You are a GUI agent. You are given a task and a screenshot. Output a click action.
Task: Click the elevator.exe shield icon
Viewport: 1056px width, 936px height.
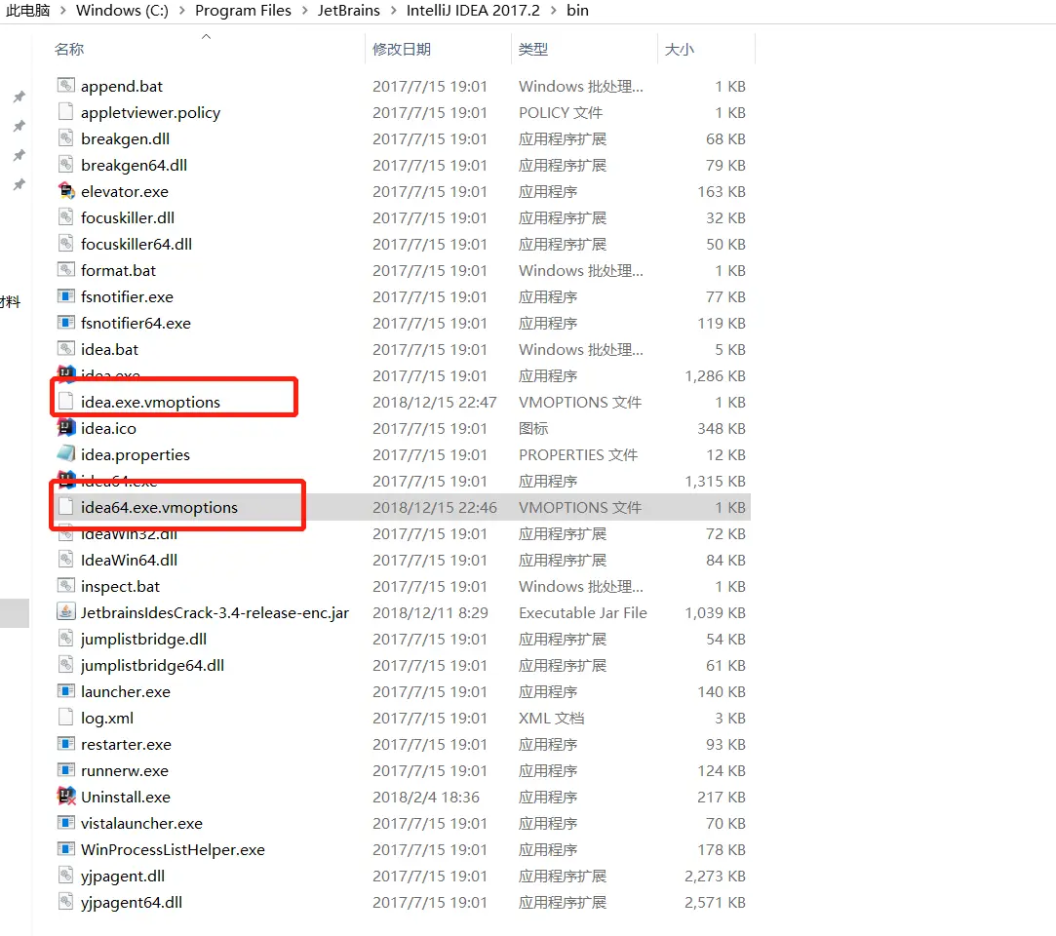66,190
